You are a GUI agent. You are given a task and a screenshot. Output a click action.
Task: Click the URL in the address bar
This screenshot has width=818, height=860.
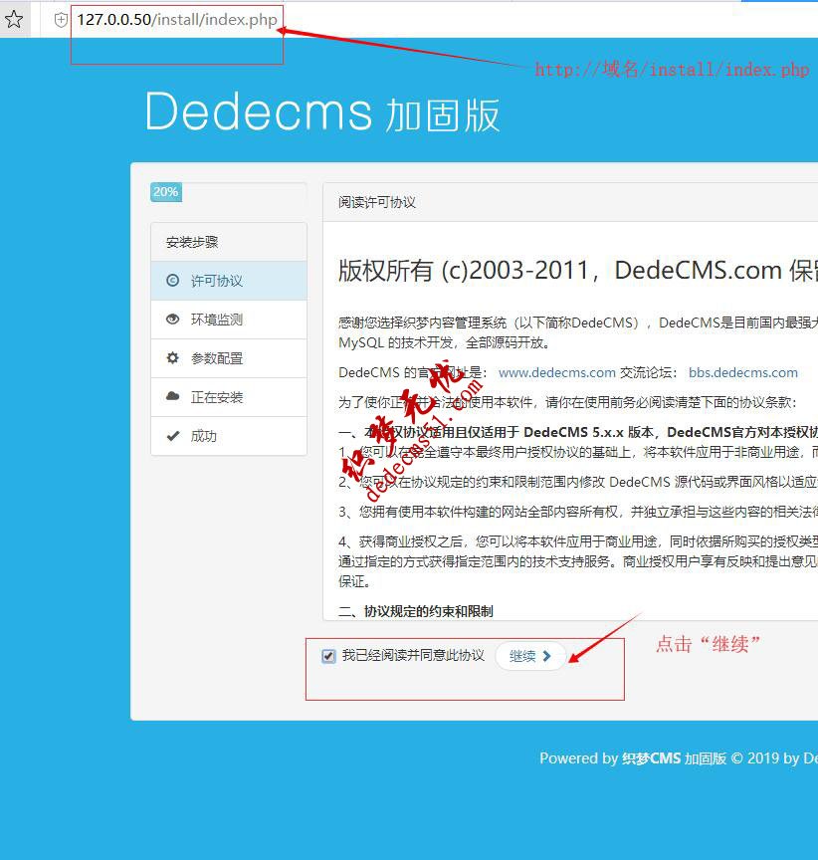(x=177, y=19)
